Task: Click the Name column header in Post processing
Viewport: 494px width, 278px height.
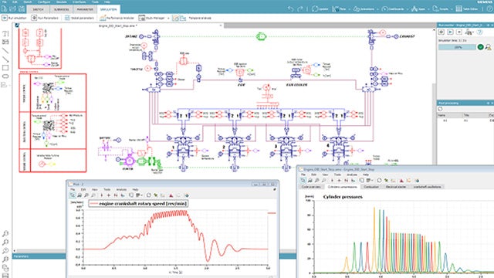Action: [450, 115]
